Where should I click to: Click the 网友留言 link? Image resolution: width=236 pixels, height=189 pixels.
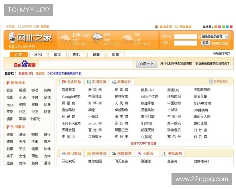[x=185, y=27]
